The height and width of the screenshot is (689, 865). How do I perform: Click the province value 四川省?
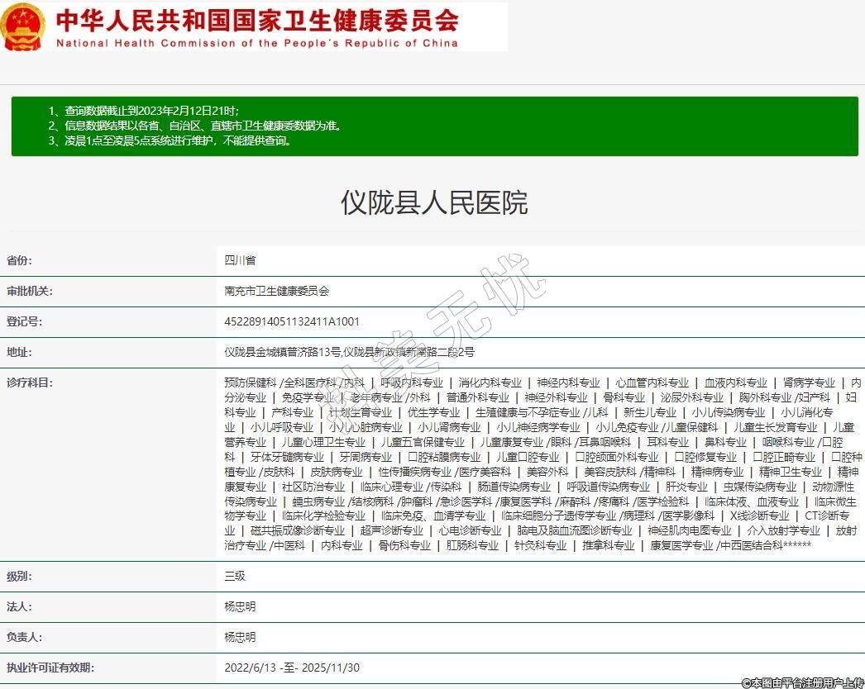pos(240,260)
